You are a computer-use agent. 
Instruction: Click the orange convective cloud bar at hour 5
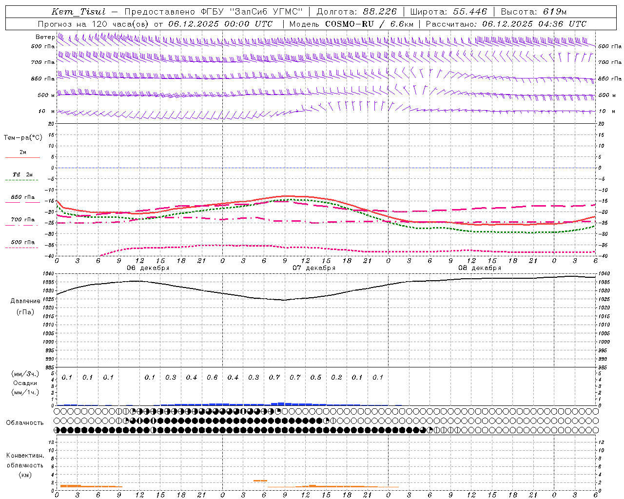click(260, 481)
